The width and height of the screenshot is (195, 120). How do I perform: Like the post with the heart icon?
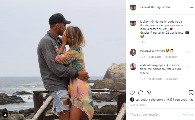tap(132, 93)
